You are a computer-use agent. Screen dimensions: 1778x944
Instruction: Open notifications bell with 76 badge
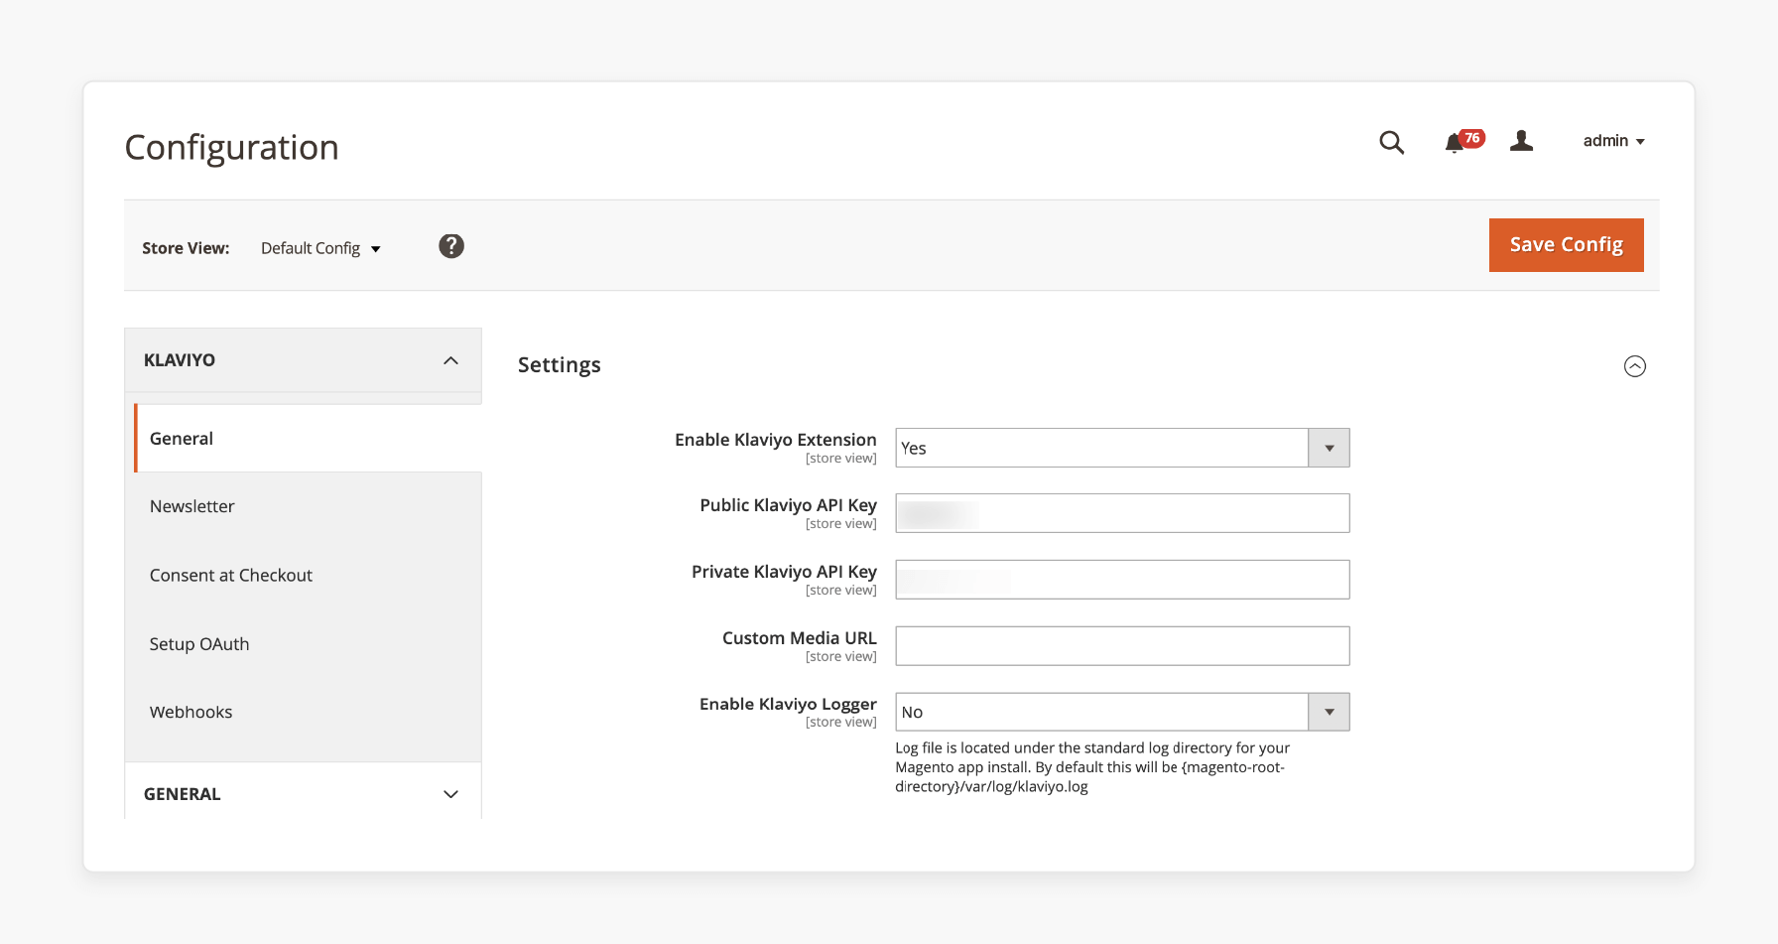pos(1463,141)
